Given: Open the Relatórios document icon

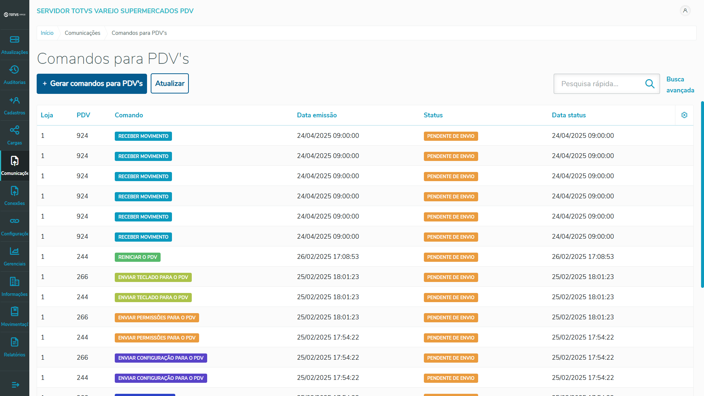Looking at the screenshot, I should (14, 342).
